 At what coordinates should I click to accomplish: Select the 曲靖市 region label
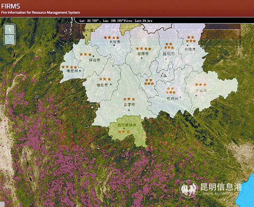tap(191, 49)
